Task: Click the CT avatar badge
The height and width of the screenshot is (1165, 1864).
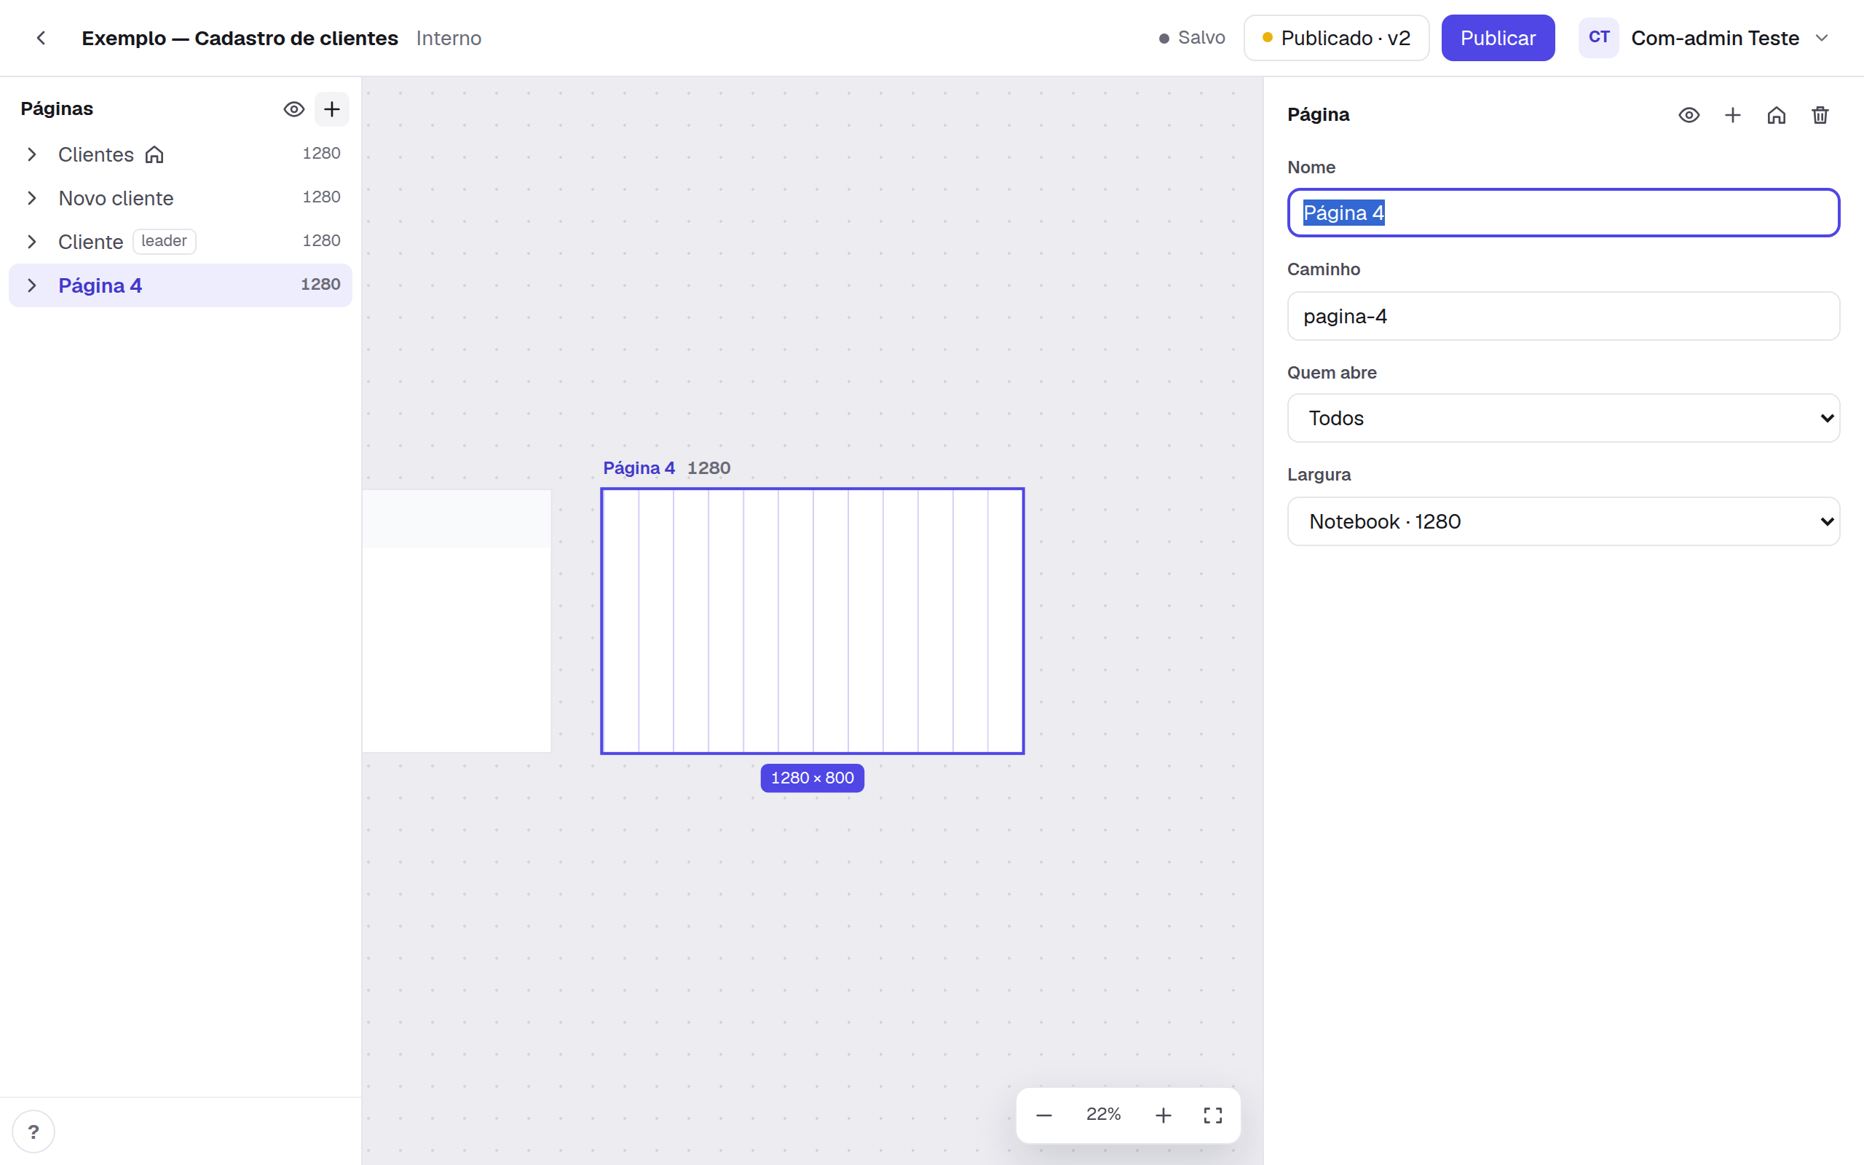Action: pos(1598,37)
